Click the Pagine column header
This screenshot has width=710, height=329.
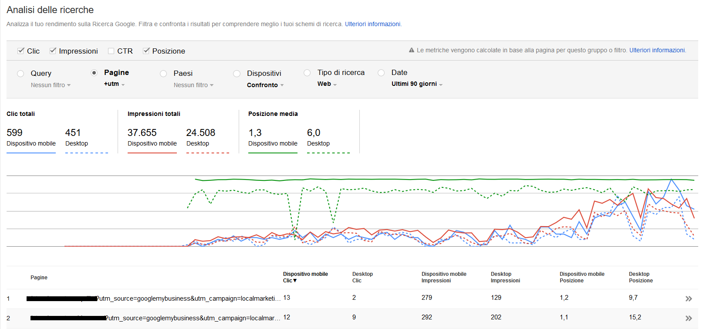click(39, 278)
